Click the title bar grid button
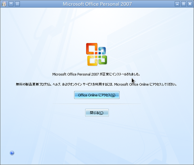 click(x=17, y=4)
